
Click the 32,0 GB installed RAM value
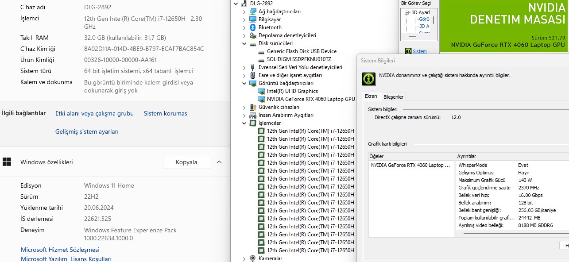[125, 38]
